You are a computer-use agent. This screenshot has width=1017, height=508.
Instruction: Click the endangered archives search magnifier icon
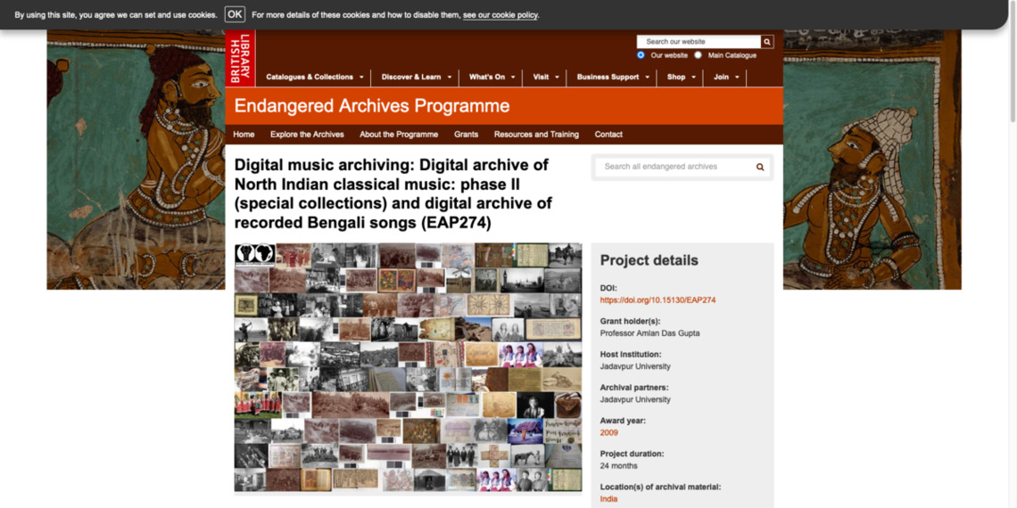[760, 168]
